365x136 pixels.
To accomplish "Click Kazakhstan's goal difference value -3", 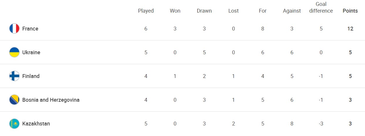I will (x=321, y=124).
